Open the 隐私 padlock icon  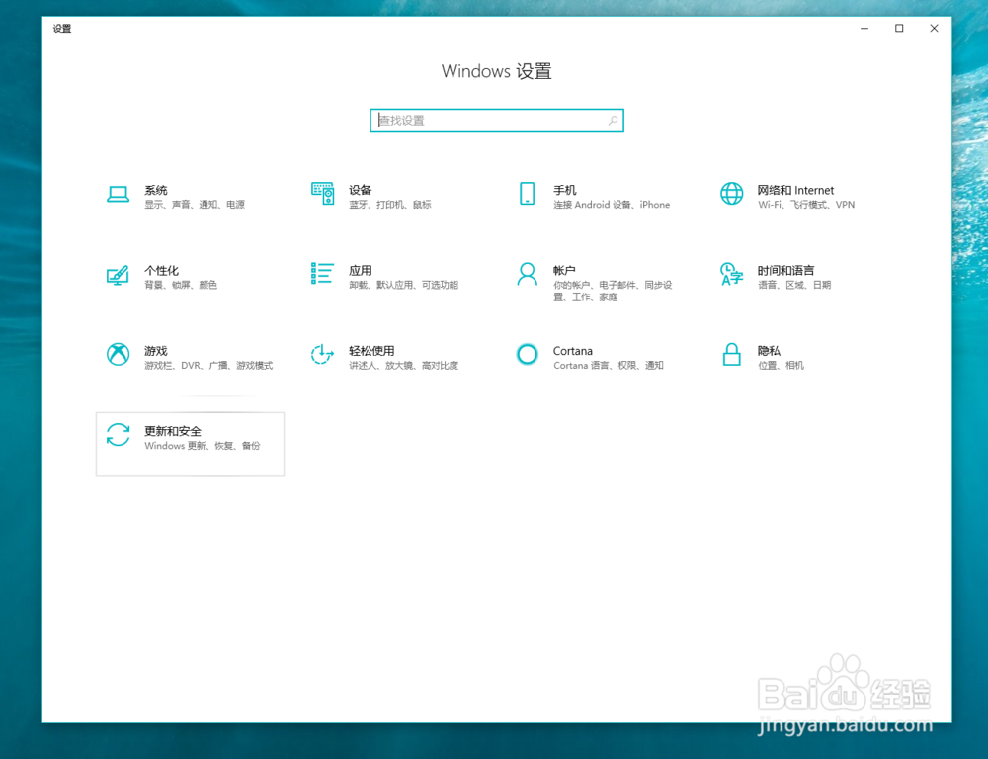coord(731,354)
